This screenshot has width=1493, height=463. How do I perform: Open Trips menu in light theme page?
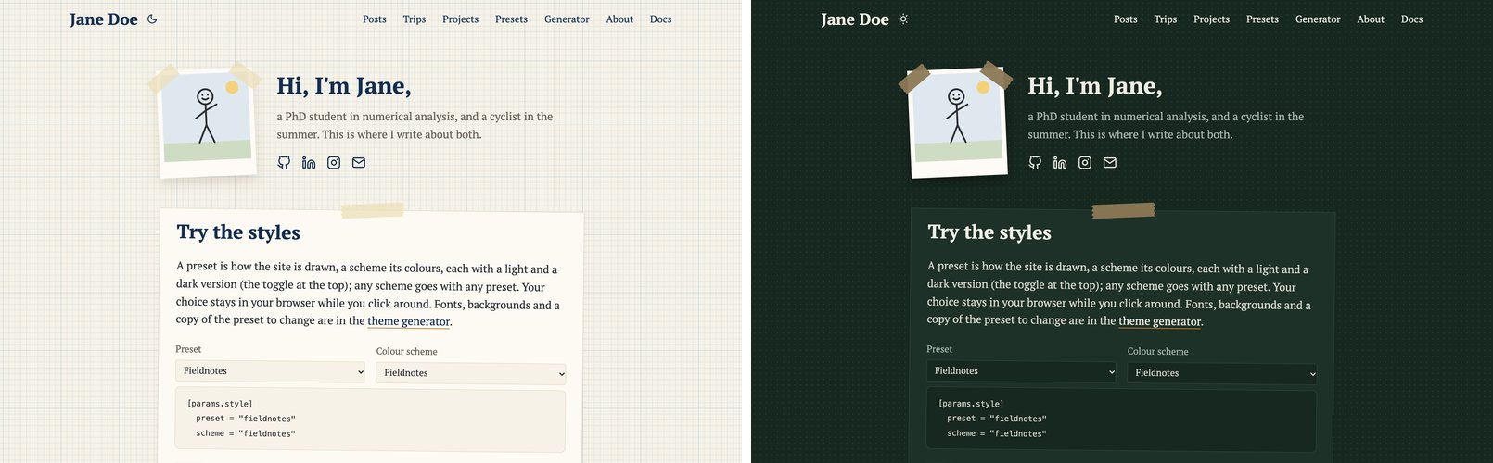pyautogui.click(x=415, y=19)
